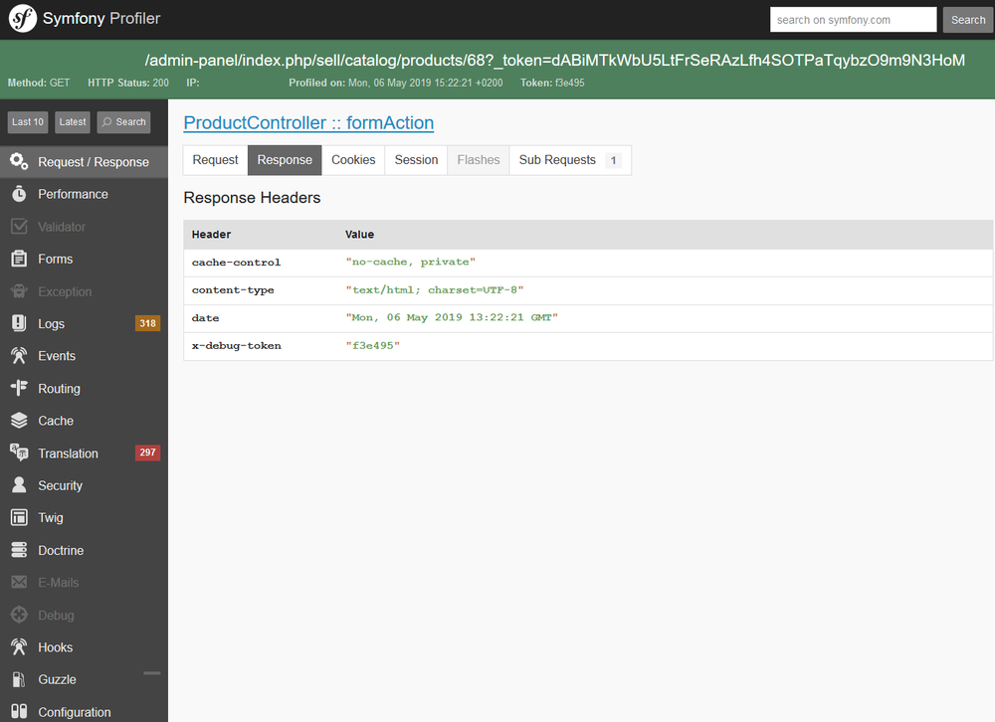Image resolution: width=995 pixels, height=722 pixels.
Task: Click the 318 logs count badge
Action: tap(148, 323)
